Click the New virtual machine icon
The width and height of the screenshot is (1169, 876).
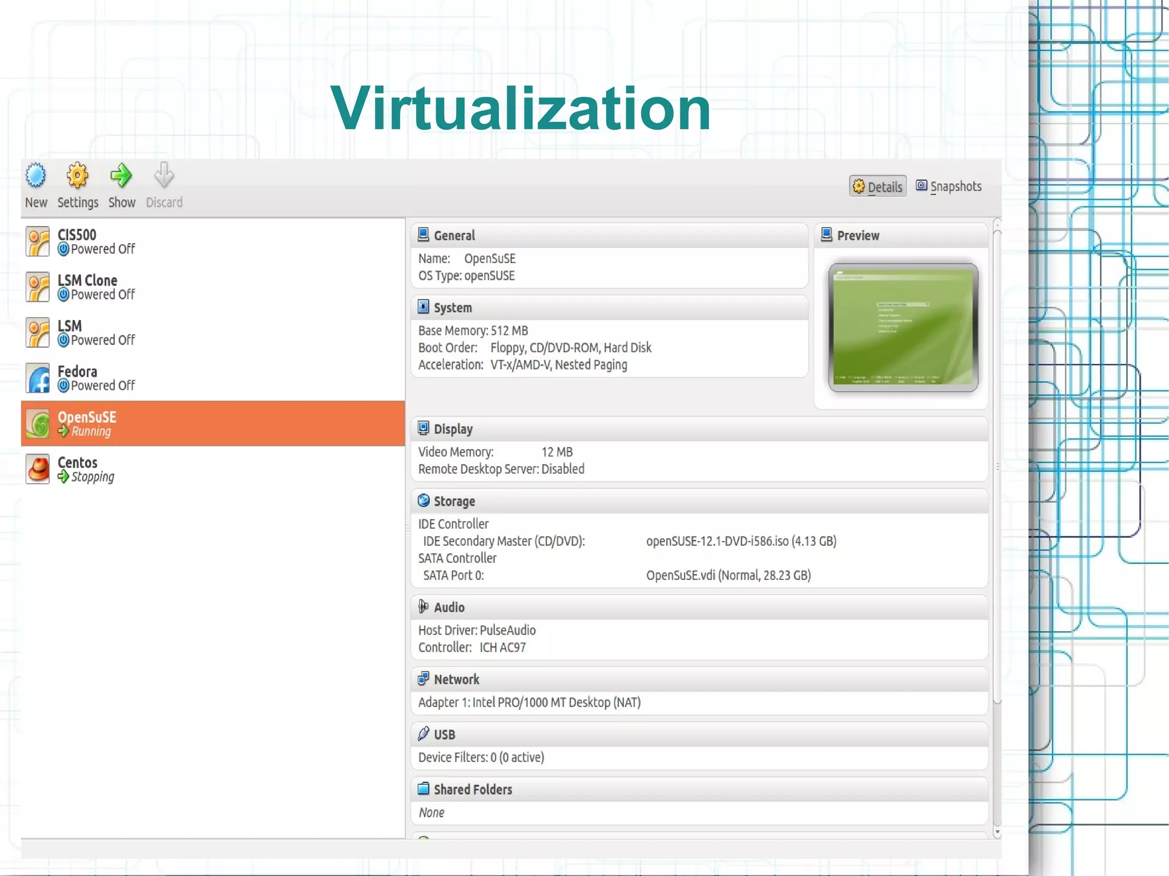click(35, 175)
